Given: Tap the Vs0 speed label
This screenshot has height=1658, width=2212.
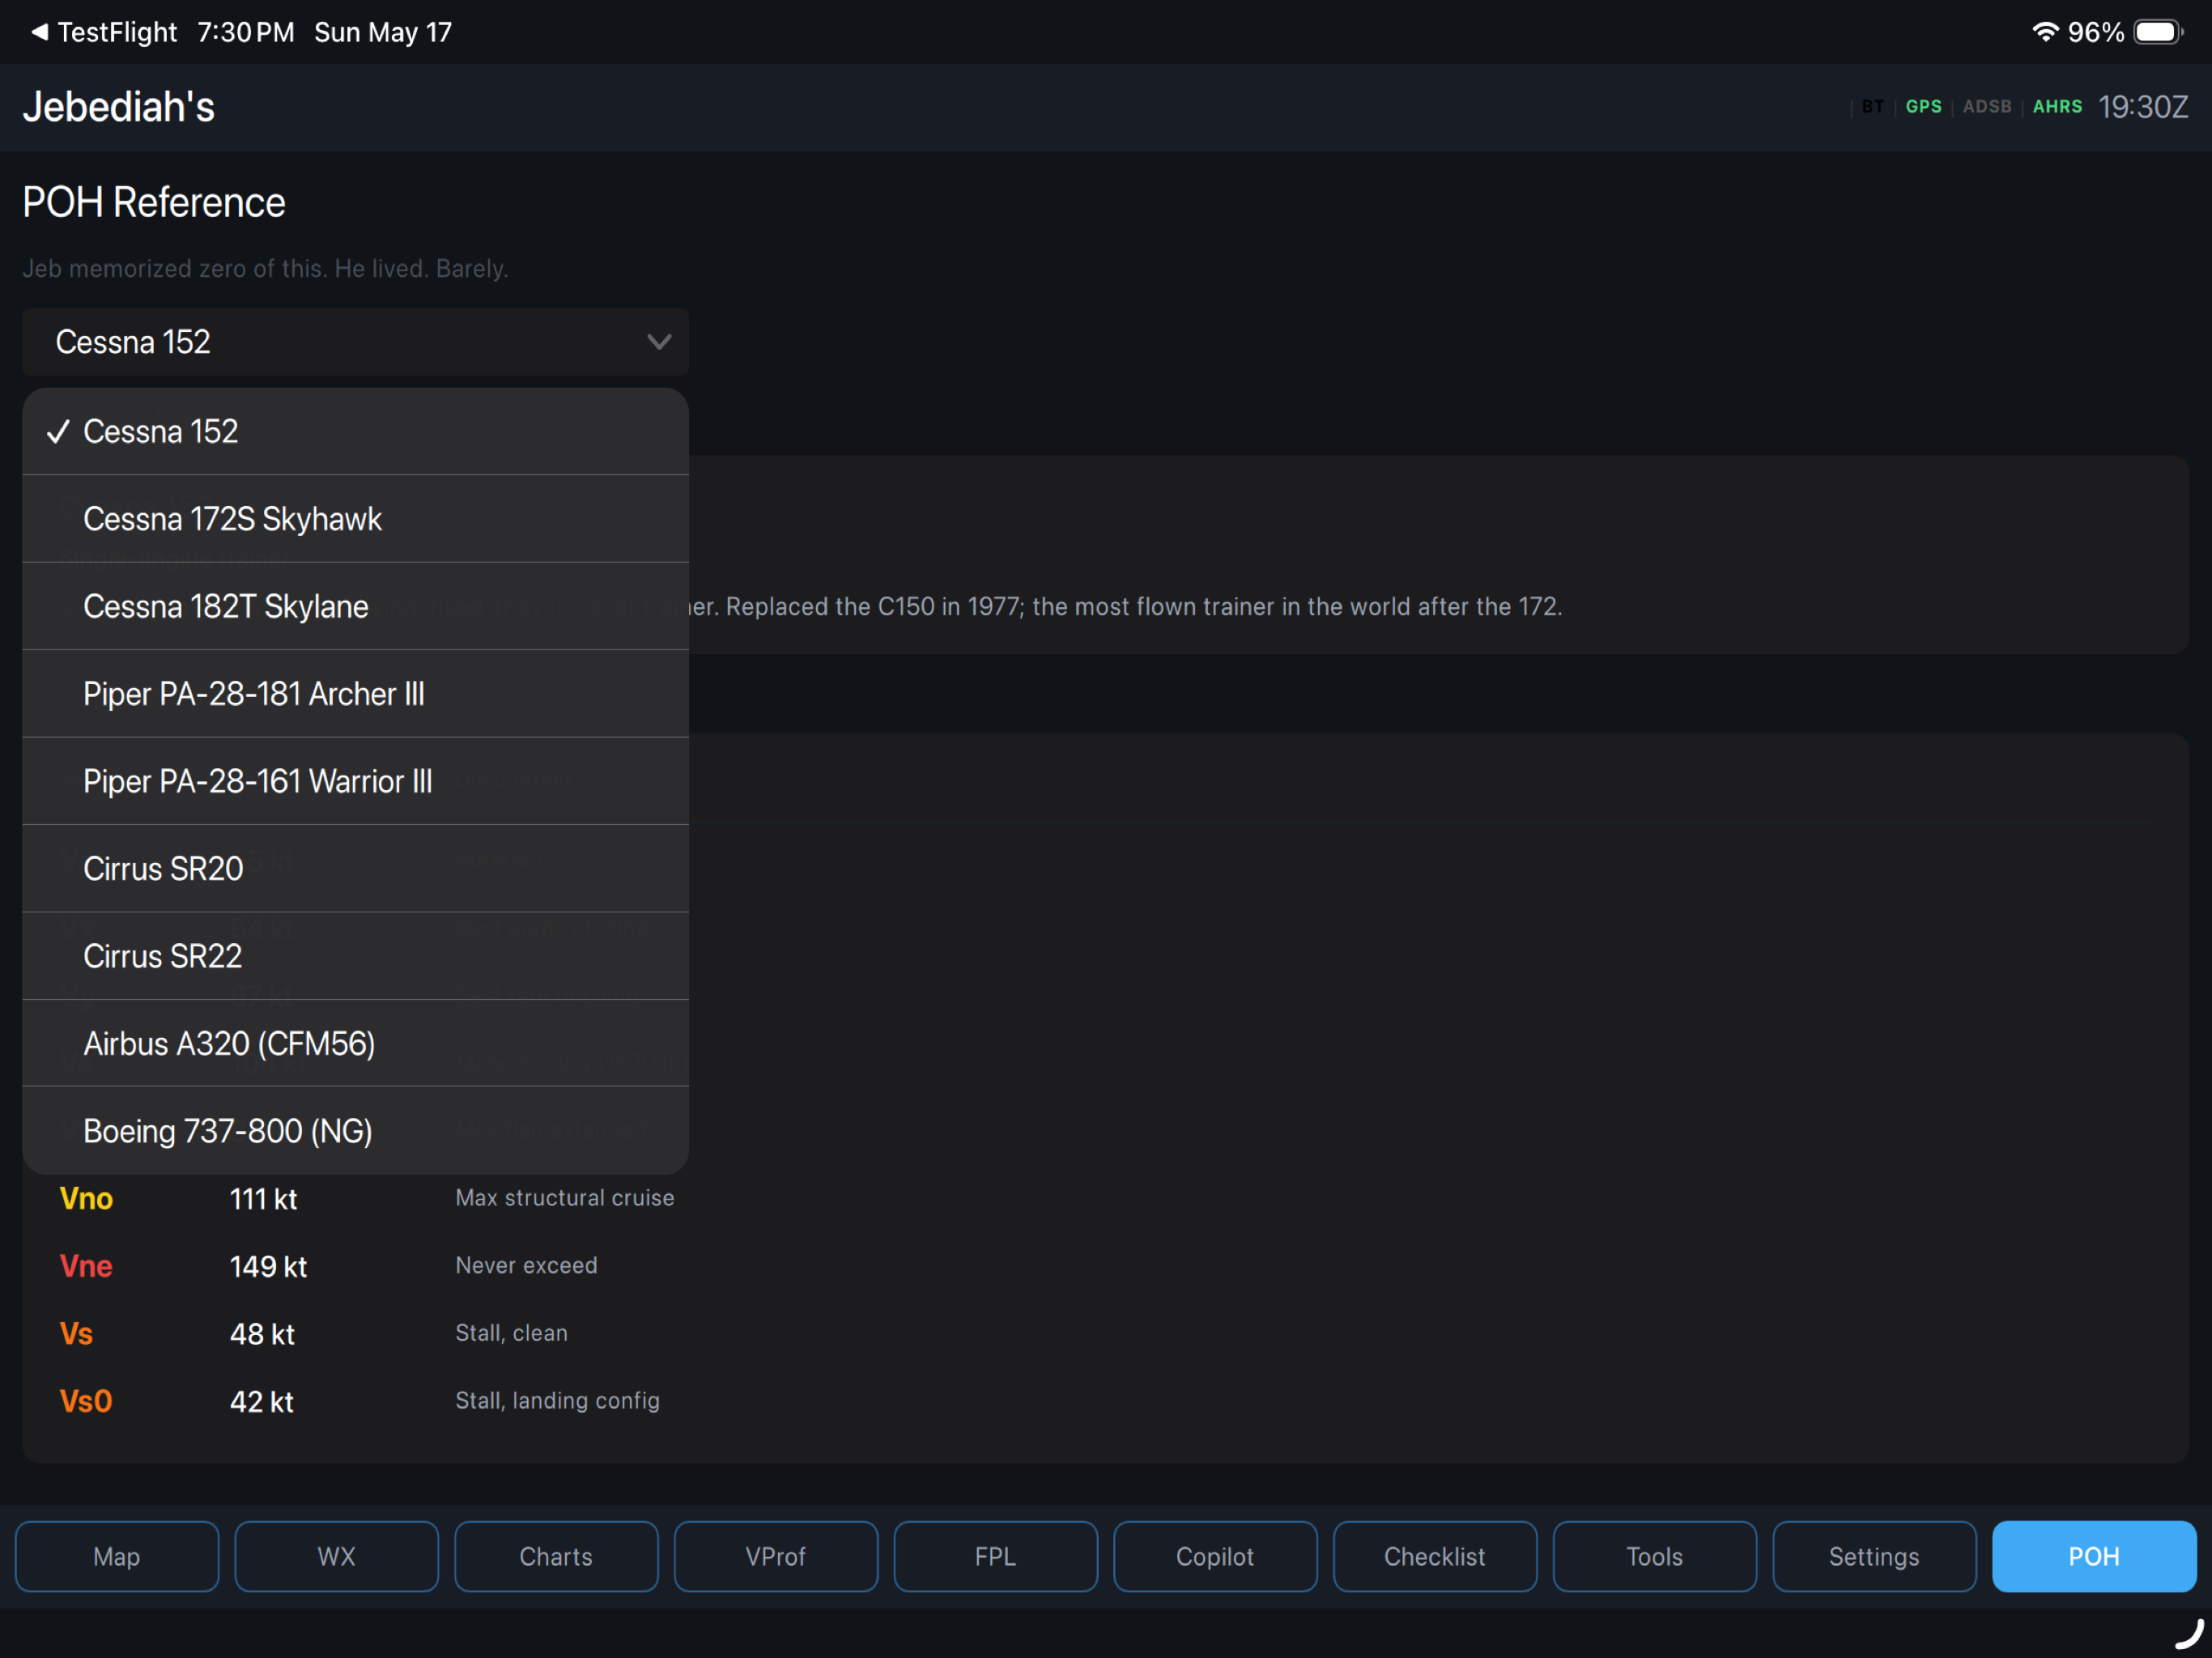Looking at the screenshot, I should pyautogui.click(x=86, y=1401).
